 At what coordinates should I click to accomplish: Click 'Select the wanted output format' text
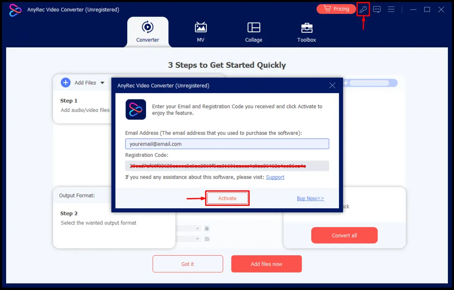point(98,223)
